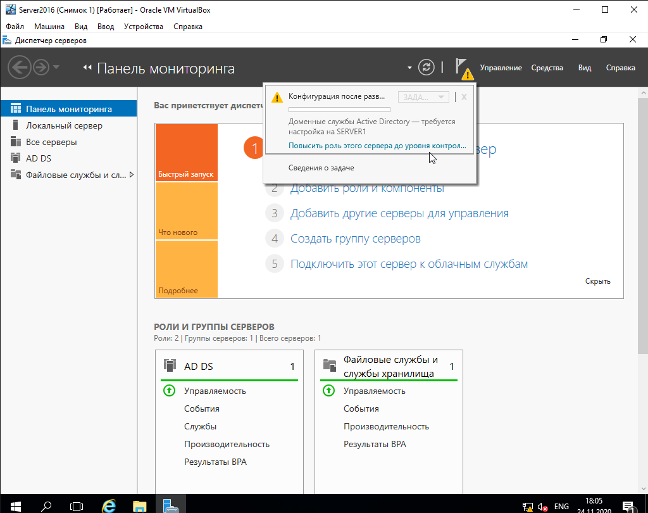Open the notifications flag icon
648x513 pixels.
(463, 68)
